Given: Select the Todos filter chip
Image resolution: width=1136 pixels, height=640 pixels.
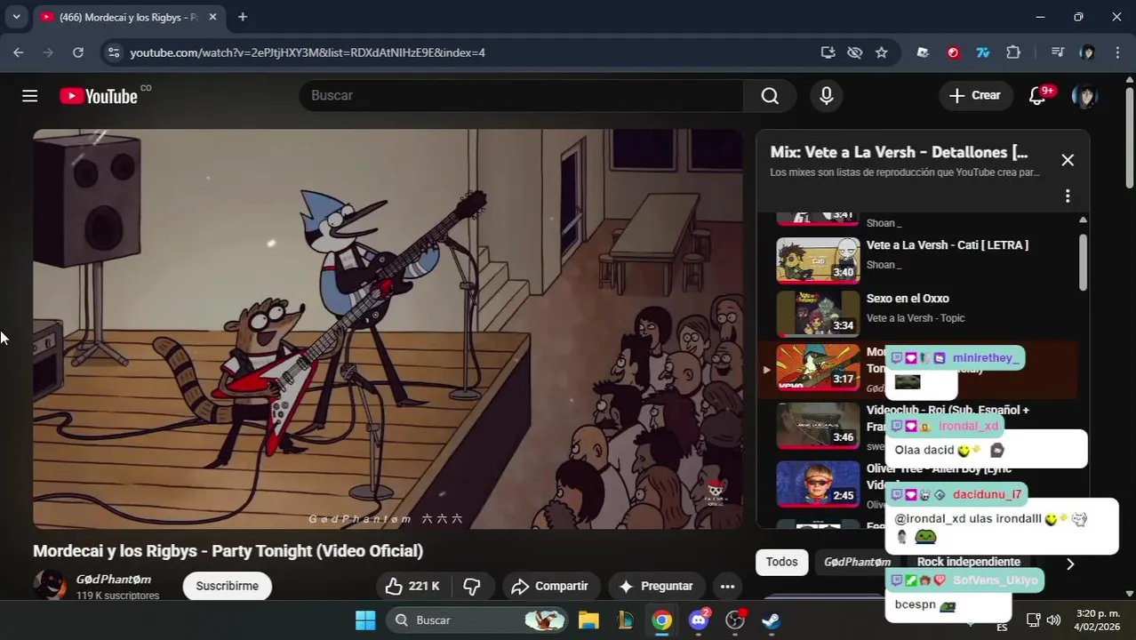Looking at the screenshot, I should 781,562.
